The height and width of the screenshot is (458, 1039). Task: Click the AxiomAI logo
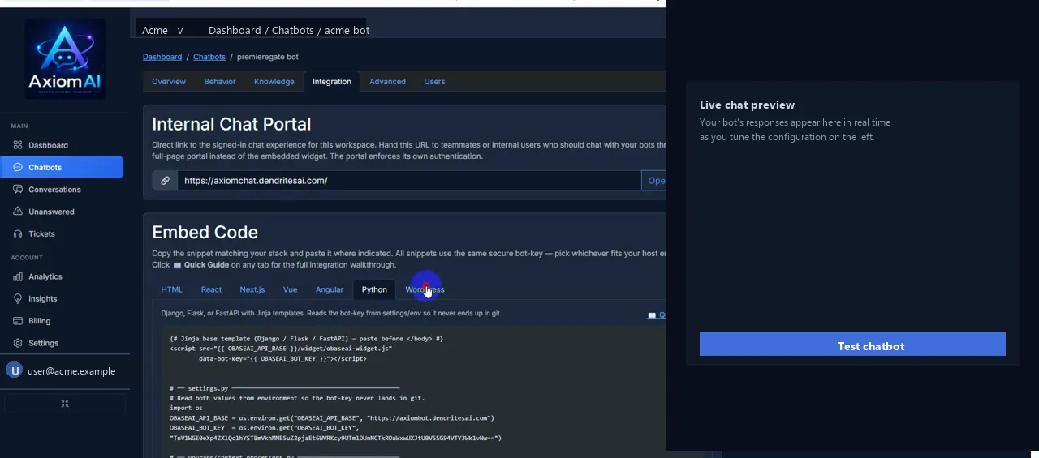click(65, 58)
